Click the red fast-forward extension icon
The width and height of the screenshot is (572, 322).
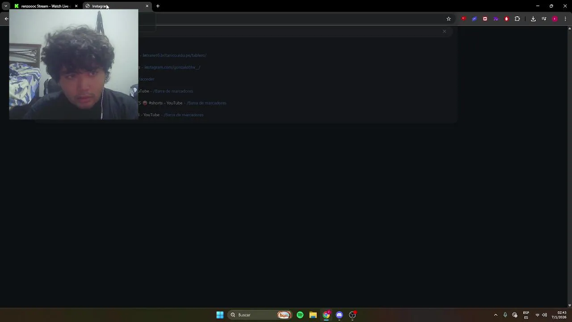click(x=485, y=19)
